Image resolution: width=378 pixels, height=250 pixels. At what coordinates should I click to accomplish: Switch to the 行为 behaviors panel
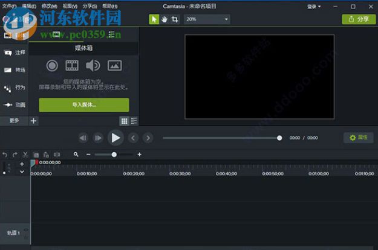[15, 88]
